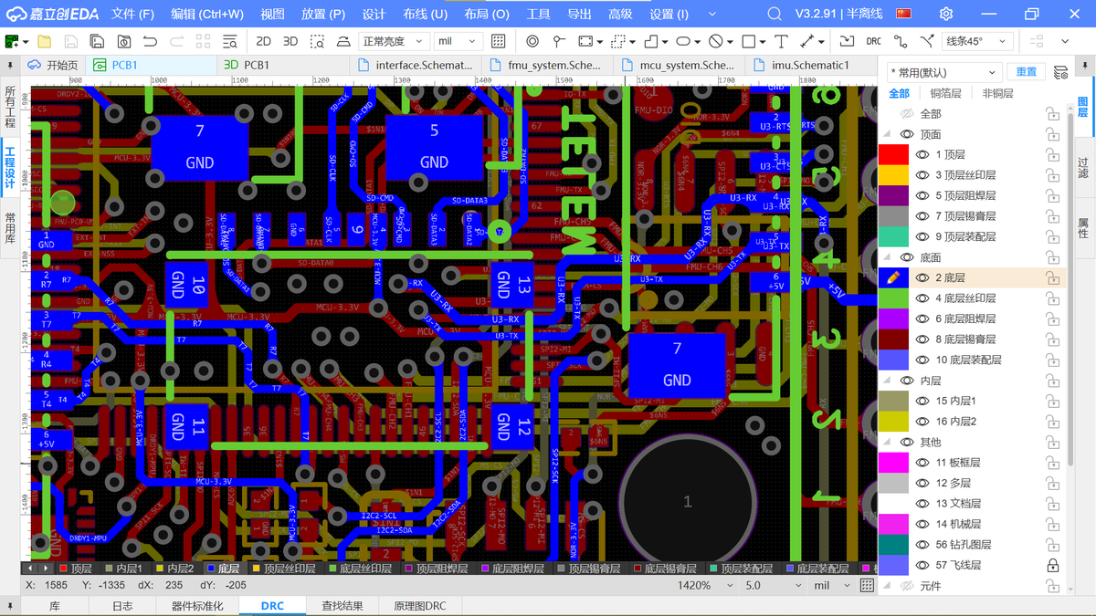Expand the 常用(默认) layer preset dropdown
This screenshot has height=616, width=1096.
pyautogui.click(x=944, y=72)
